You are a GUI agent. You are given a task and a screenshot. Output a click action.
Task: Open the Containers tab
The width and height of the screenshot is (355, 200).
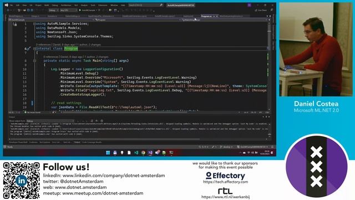click(x=33, y=142)
